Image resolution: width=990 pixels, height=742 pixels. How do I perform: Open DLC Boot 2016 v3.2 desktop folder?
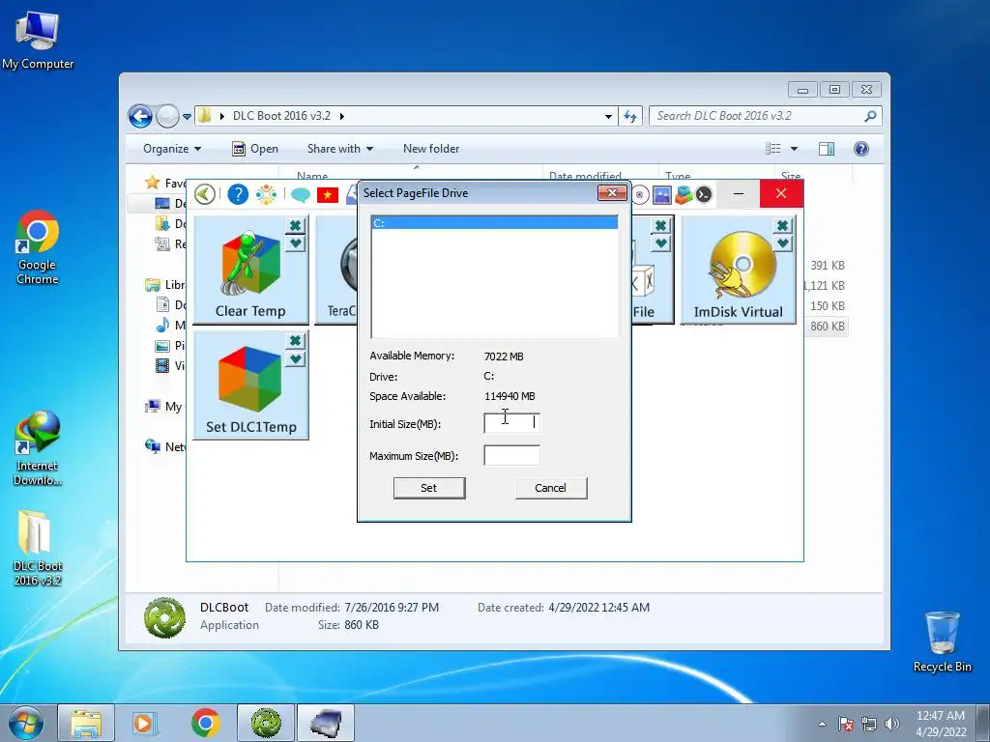38,549
